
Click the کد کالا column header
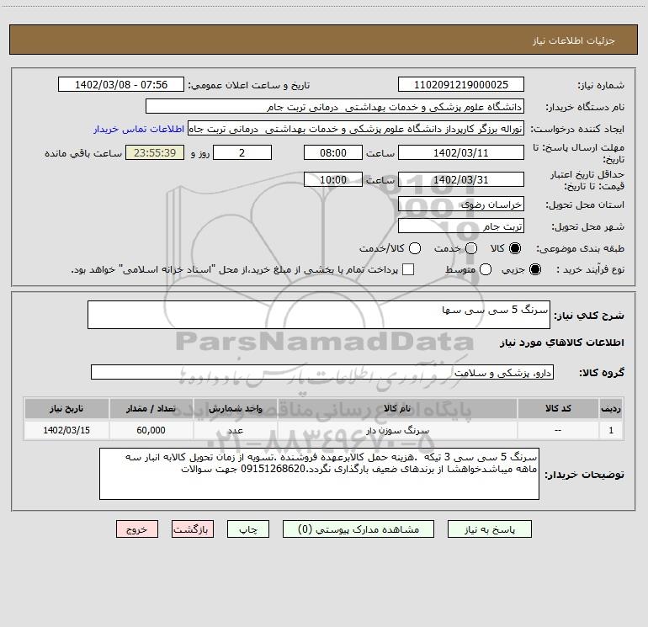(x=558, y=408)
